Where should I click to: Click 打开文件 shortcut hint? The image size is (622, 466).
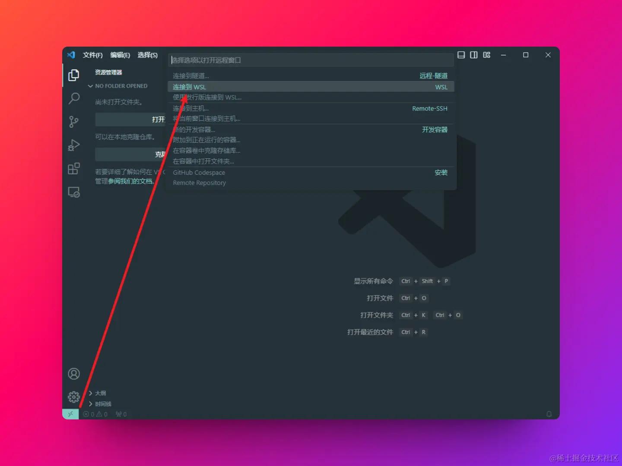click(380, 298)
